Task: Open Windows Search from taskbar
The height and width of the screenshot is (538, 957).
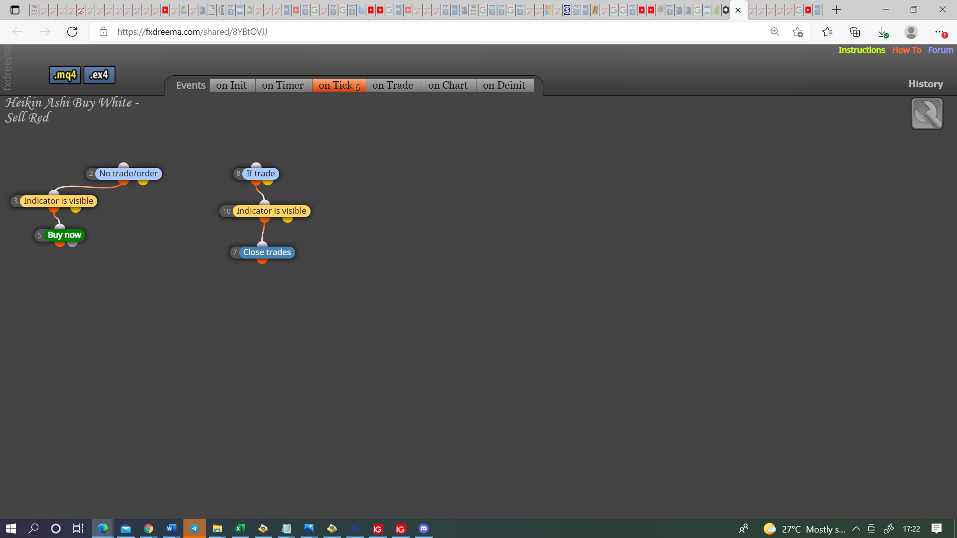Action: coord(33,529)
